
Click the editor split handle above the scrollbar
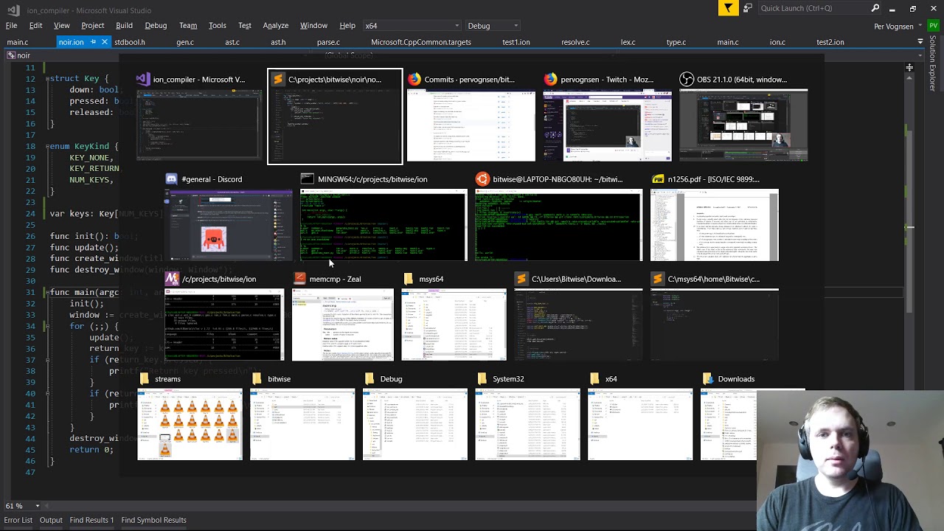click(x=909, y=68)
